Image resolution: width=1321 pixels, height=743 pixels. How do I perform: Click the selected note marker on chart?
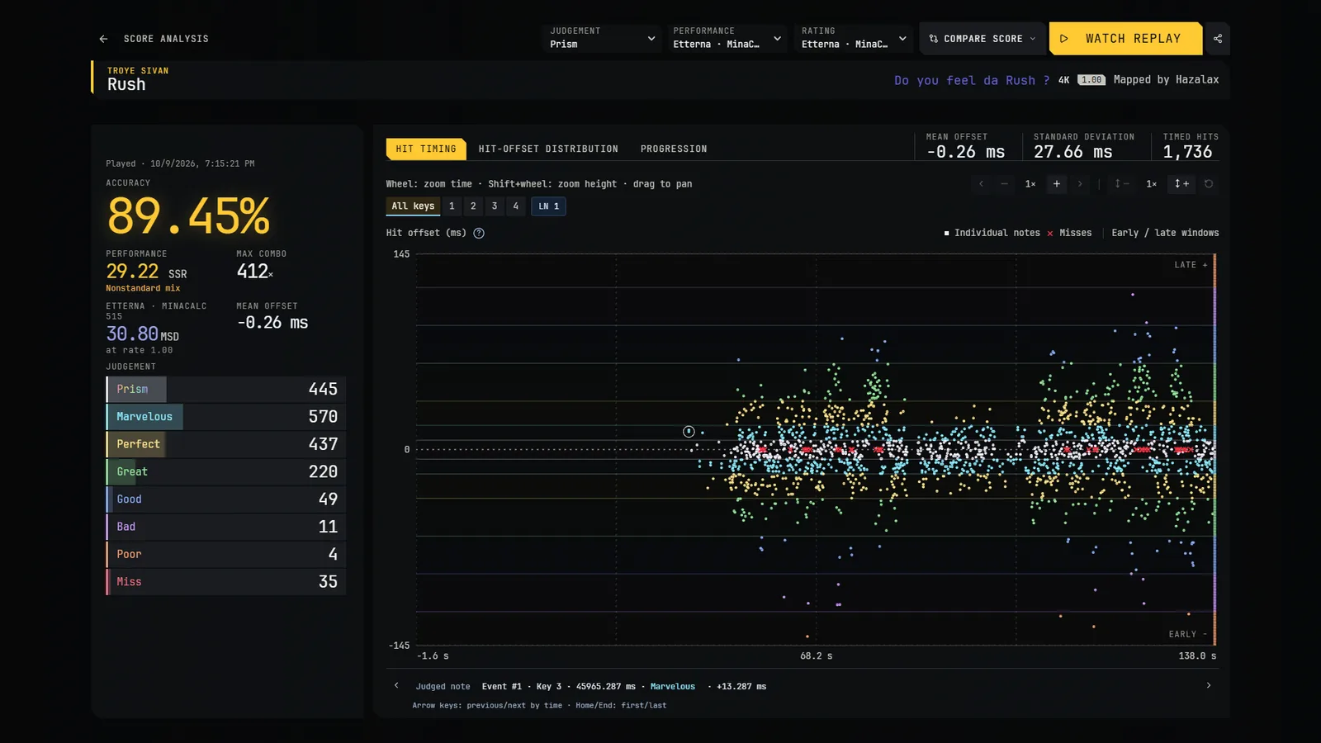pos(689,432)
